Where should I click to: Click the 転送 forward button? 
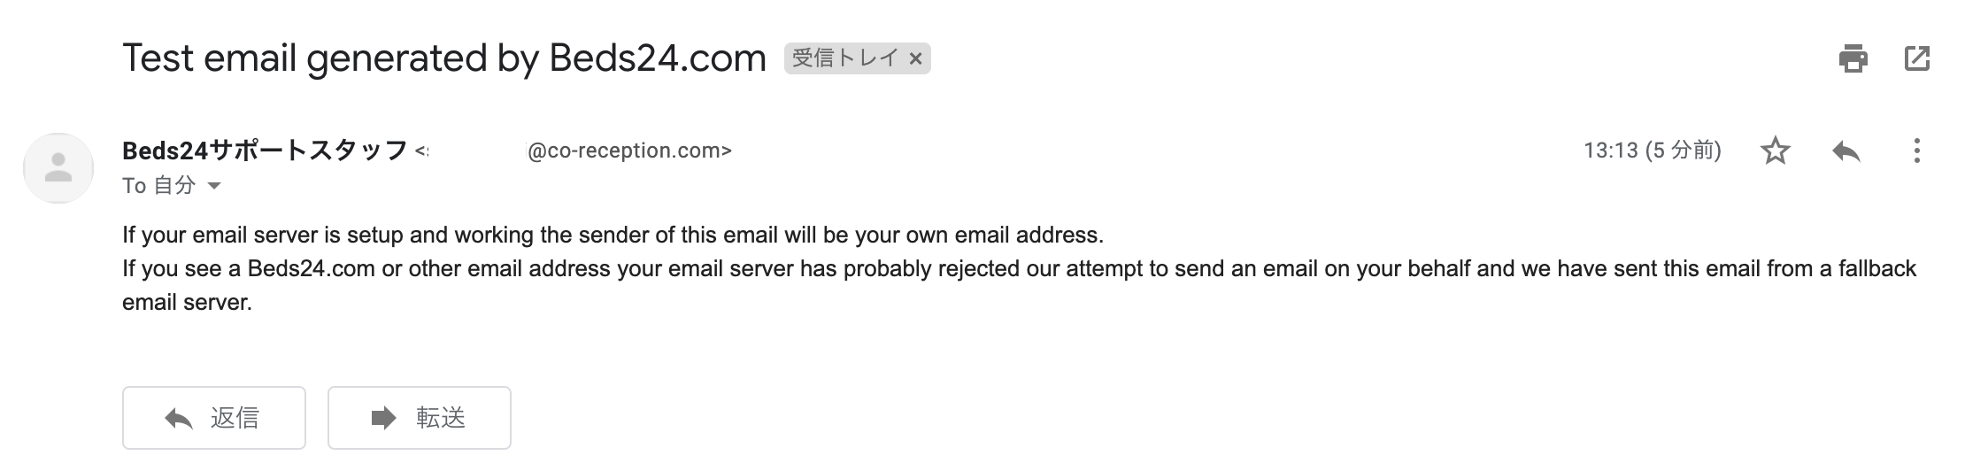pos(420,418)
